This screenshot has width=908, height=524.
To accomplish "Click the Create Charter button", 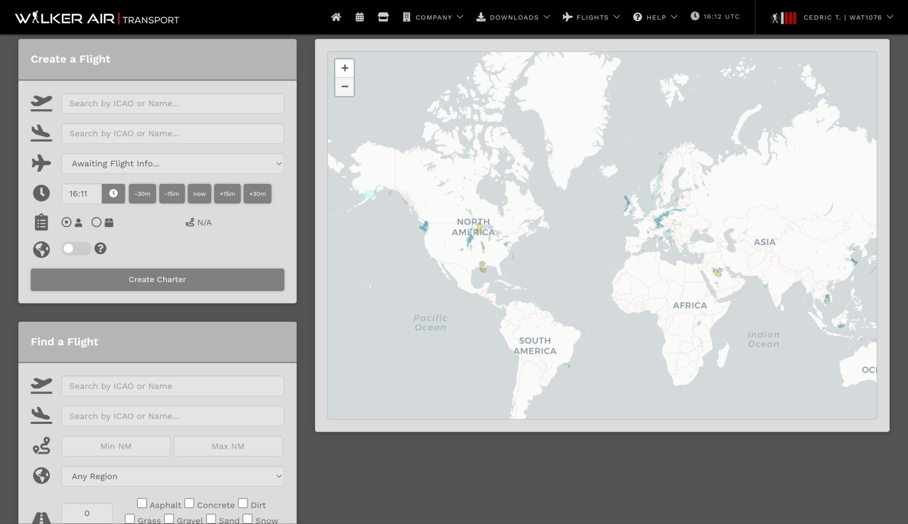I will 157,280.
